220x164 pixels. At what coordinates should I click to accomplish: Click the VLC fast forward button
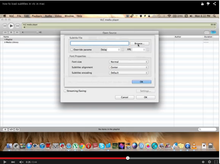(x=18, y=26)
